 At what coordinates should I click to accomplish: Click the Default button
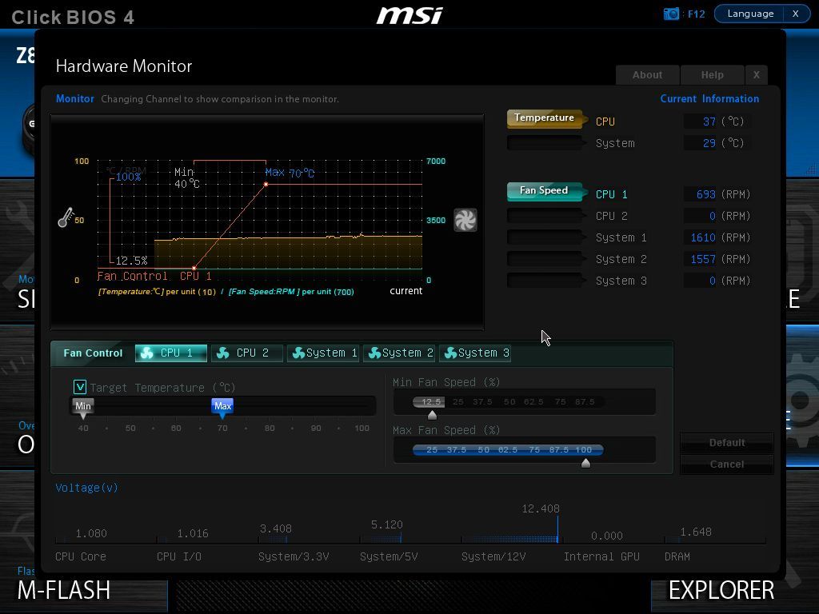[726, 443]
